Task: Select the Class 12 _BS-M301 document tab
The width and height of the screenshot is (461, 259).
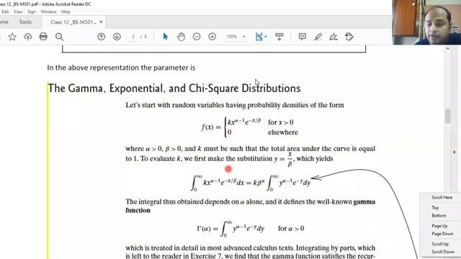Action: click(x=73, y=22)
